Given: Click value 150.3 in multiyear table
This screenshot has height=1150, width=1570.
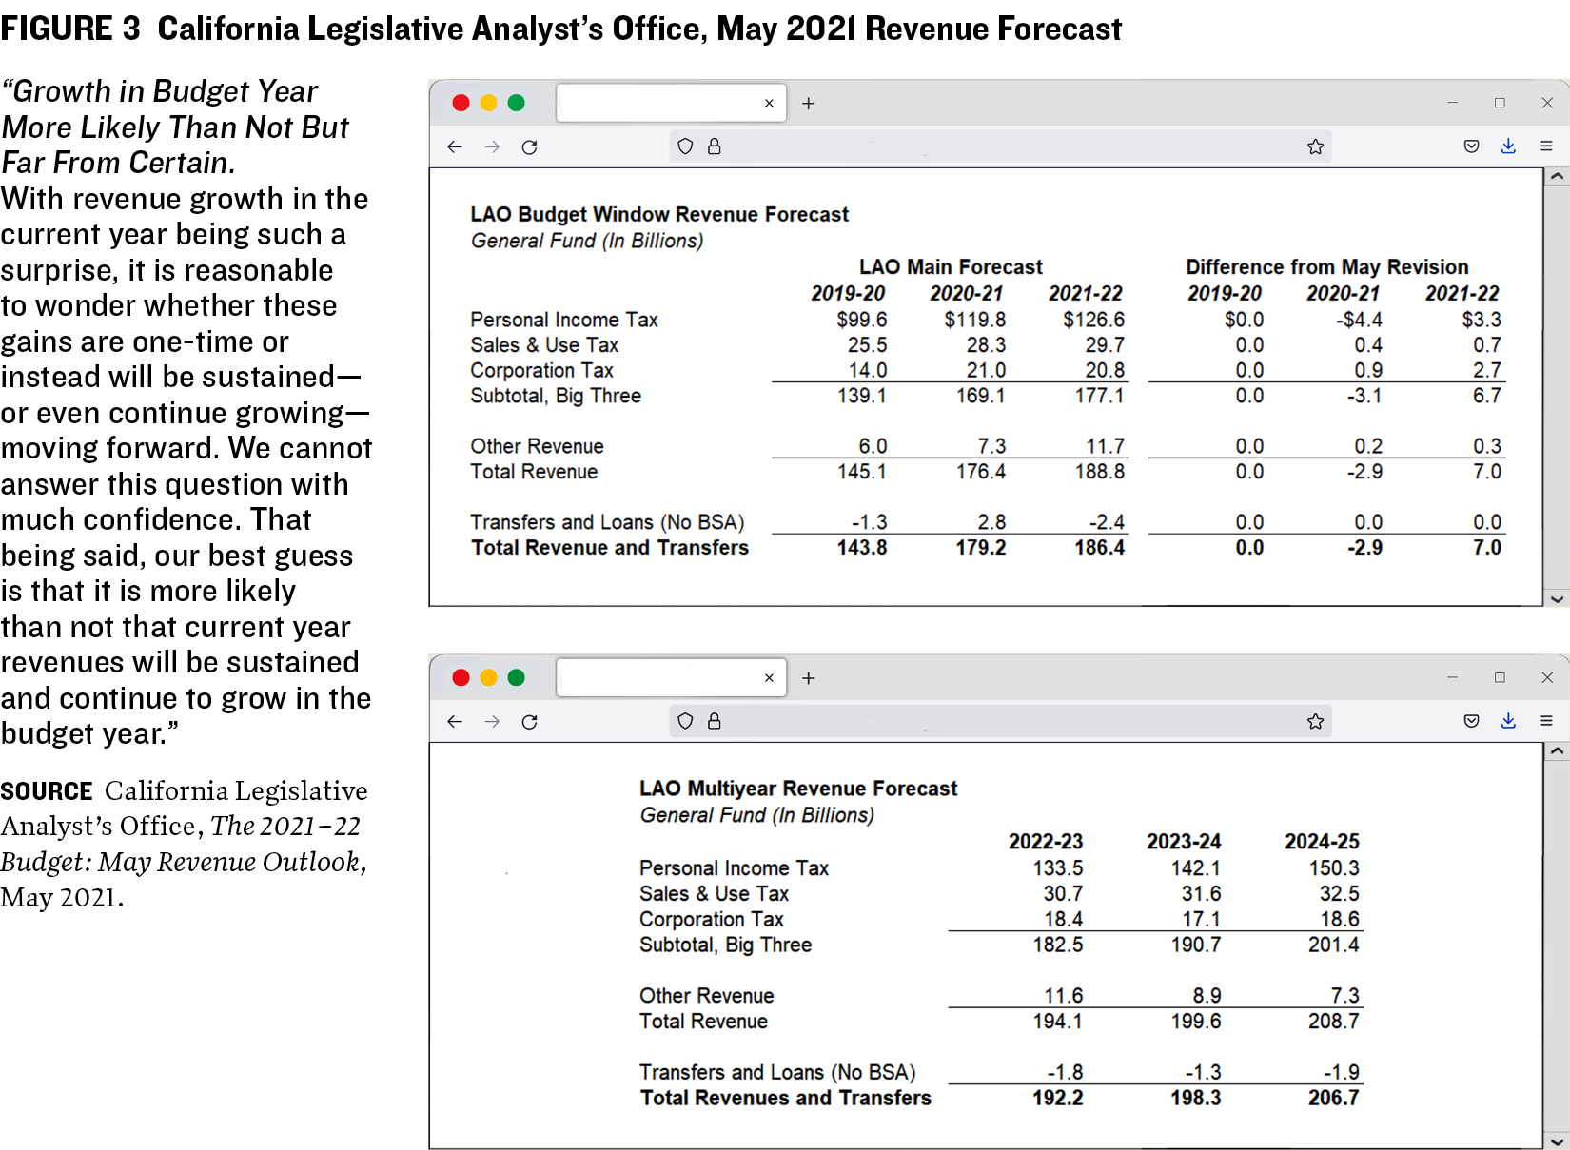Looking at the screenshot, I should coord(1334,868).
